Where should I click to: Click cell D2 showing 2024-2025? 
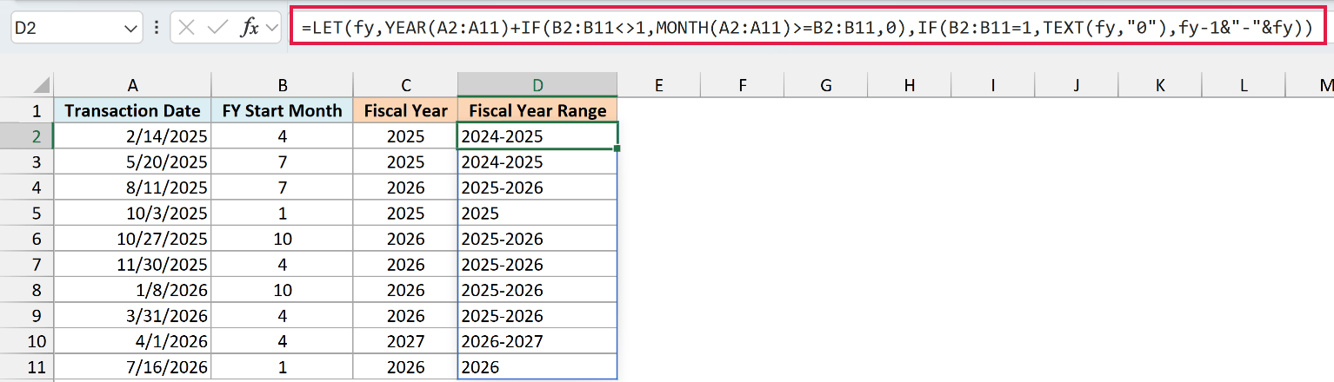(x=538, y=136)
